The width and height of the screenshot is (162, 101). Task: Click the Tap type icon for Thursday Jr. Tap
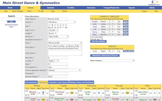click(127, 100)
